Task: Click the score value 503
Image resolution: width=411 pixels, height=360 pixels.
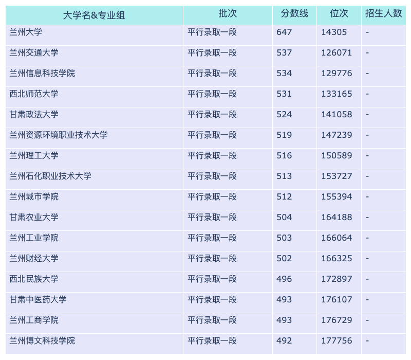Action: point(284,238)
